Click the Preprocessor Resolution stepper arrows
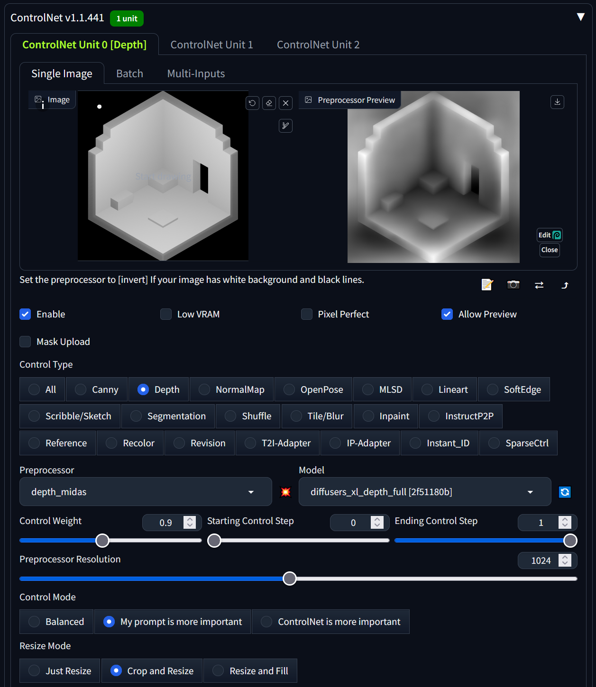Image resolution: width=596 pixels, height=687 pixels. (565, 560)
